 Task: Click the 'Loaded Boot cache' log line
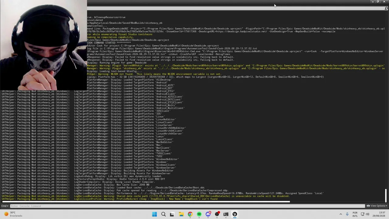pos(103,188)
